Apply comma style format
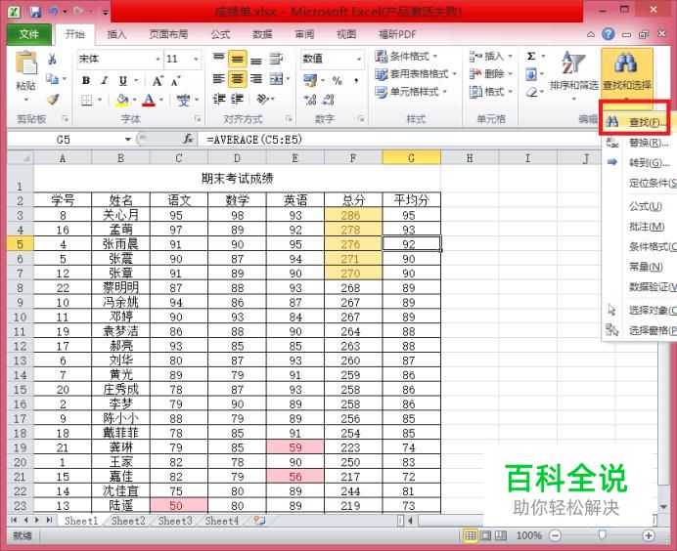This screenshot has height=551, width=677. [356, 81]
